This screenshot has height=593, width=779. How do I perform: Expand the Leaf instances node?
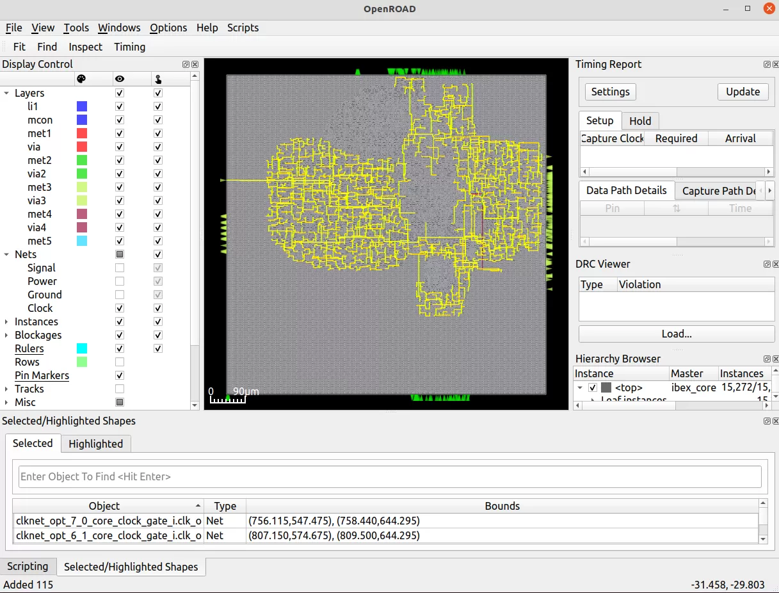(593, 400)
